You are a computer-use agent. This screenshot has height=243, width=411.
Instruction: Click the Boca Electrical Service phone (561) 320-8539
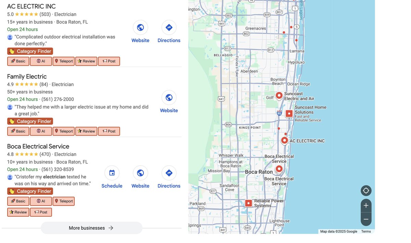[x=58, y=169]
